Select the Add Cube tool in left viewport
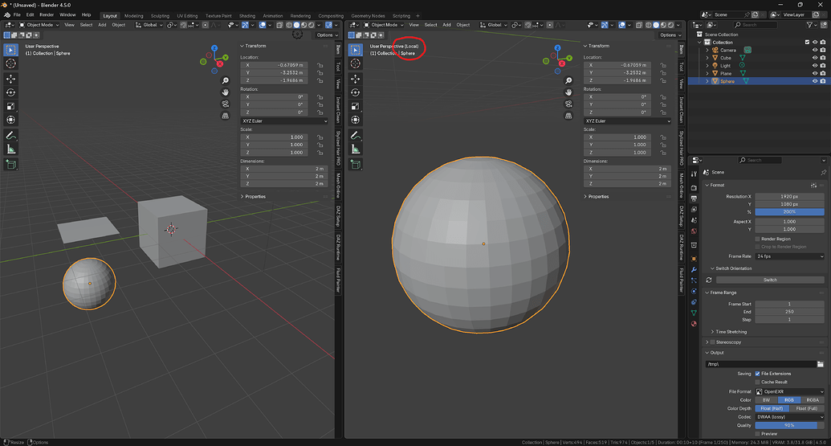 (x=10, y=165)
